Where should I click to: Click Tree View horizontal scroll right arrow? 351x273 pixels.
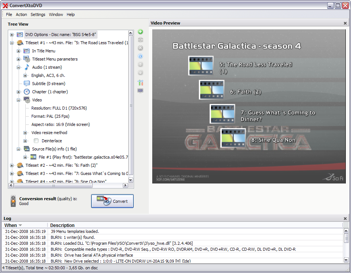point(125,185)
